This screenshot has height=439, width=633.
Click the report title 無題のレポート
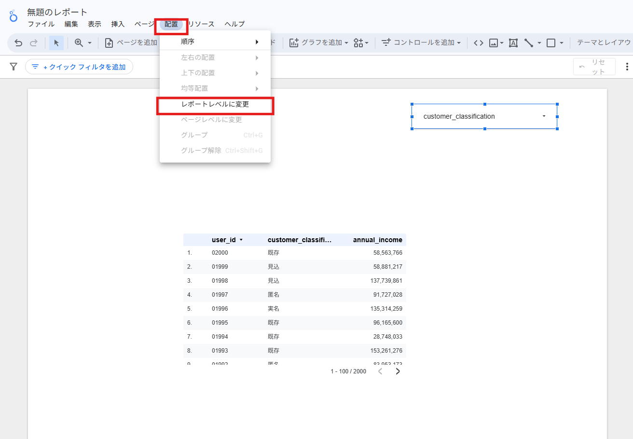(57, 12)
